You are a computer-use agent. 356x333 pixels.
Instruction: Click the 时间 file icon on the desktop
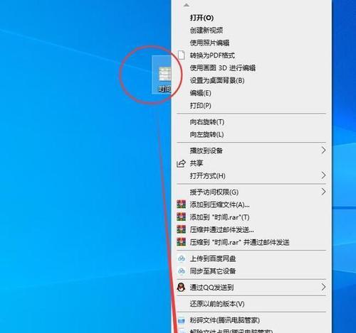164,74
